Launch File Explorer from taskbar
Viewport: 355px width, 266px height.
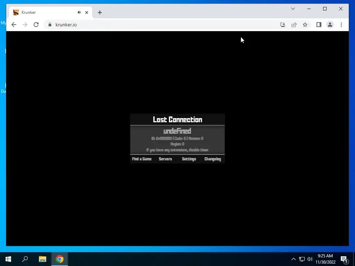pos(42,259)
